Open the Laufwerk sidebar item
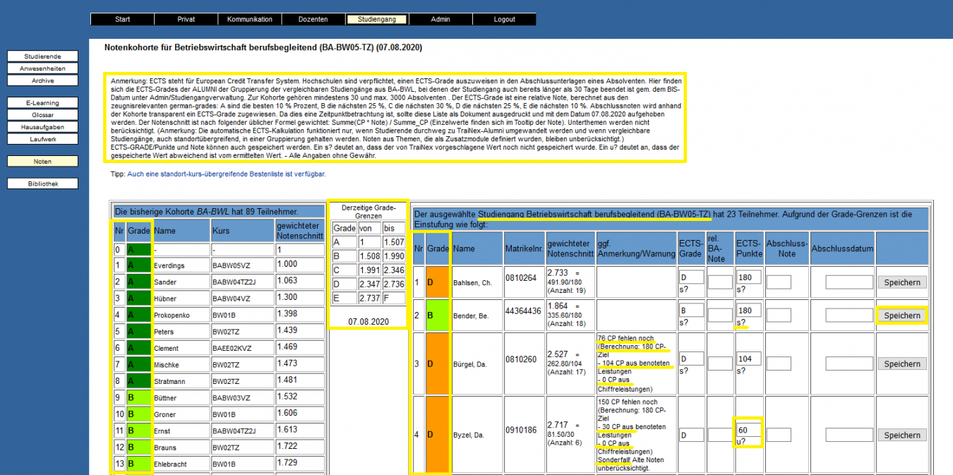953x475 pixels. pyautogui.click(x=42, y=139)
